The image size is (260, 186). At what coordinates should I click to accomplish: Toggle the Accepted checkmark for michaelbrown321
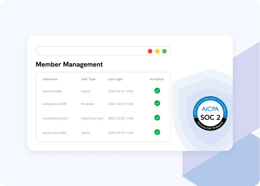coord(157,118)
